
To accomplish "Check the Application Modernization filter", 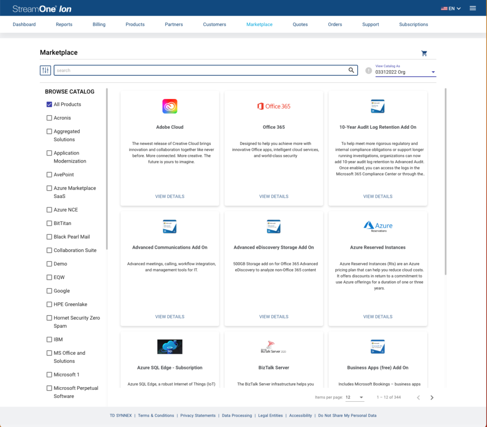I will click(x=49, y=153).
